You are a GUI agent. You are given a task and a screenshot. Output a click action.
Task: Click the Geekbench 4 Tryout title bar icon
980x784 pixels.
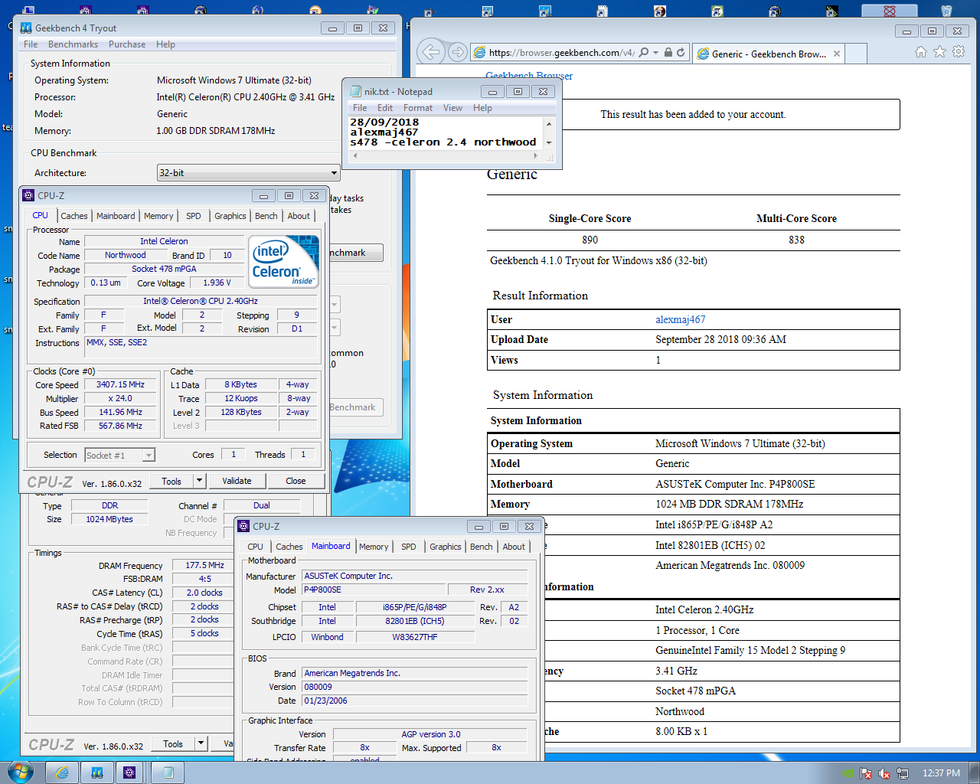click(x=26, y=28)
